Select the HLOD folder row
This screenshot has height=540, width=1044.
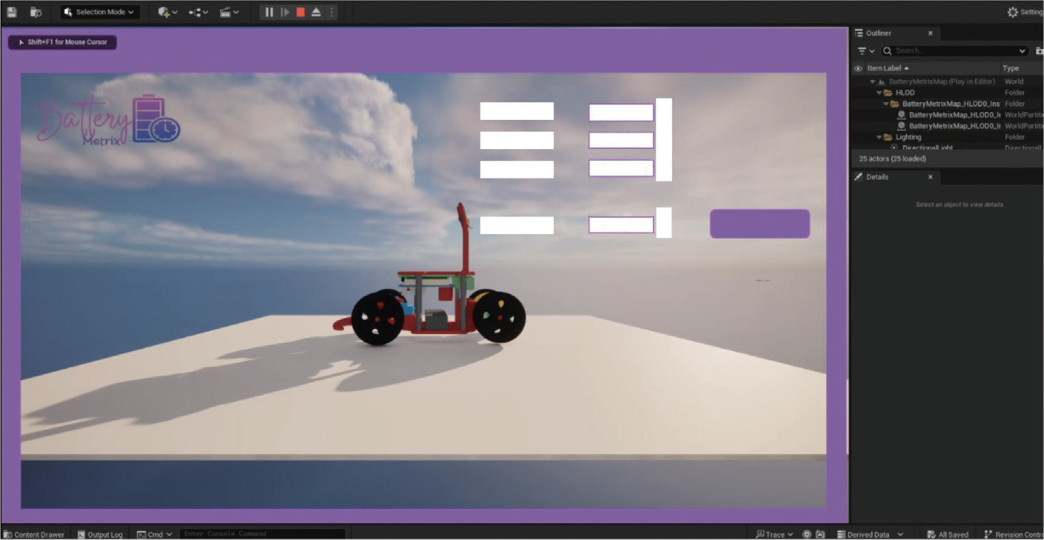pyautogui.click(x=948, y=93)
